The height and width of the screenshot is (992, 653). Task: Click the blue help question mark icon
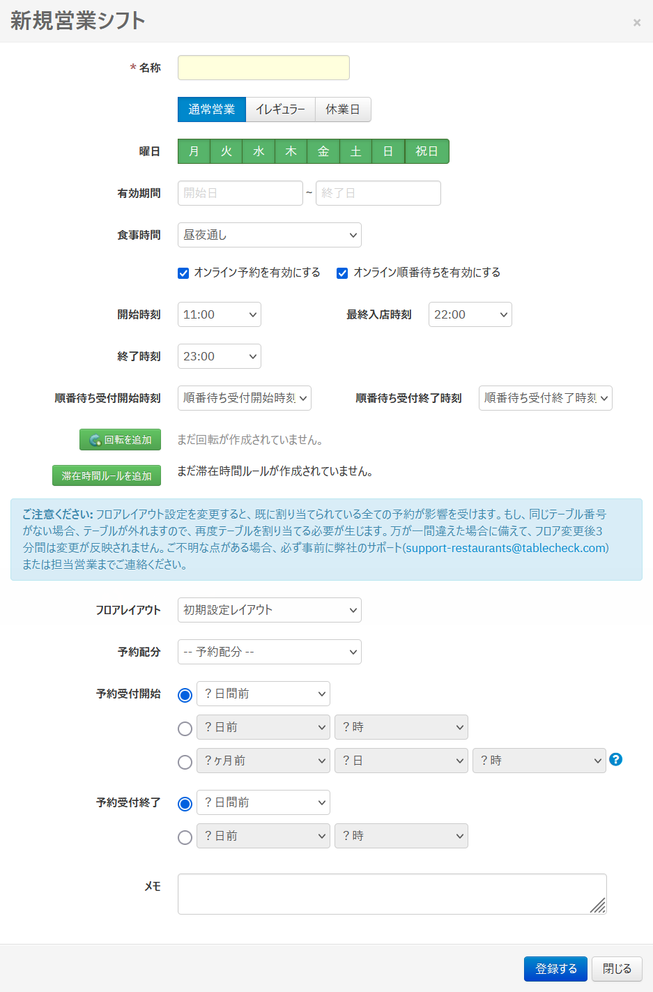pos(615,759)
